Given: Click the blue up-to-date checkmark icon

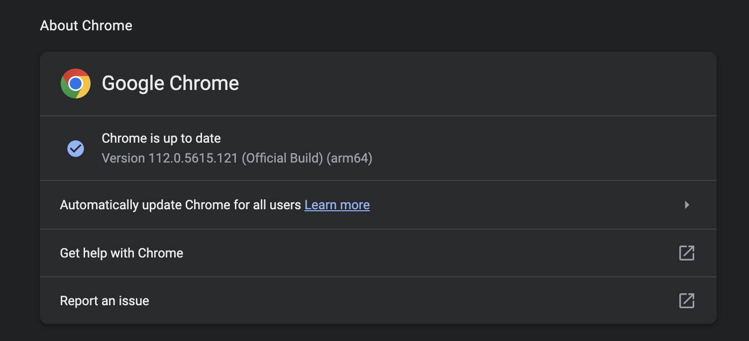Looking at the screenshot, I should coord(76,148).
